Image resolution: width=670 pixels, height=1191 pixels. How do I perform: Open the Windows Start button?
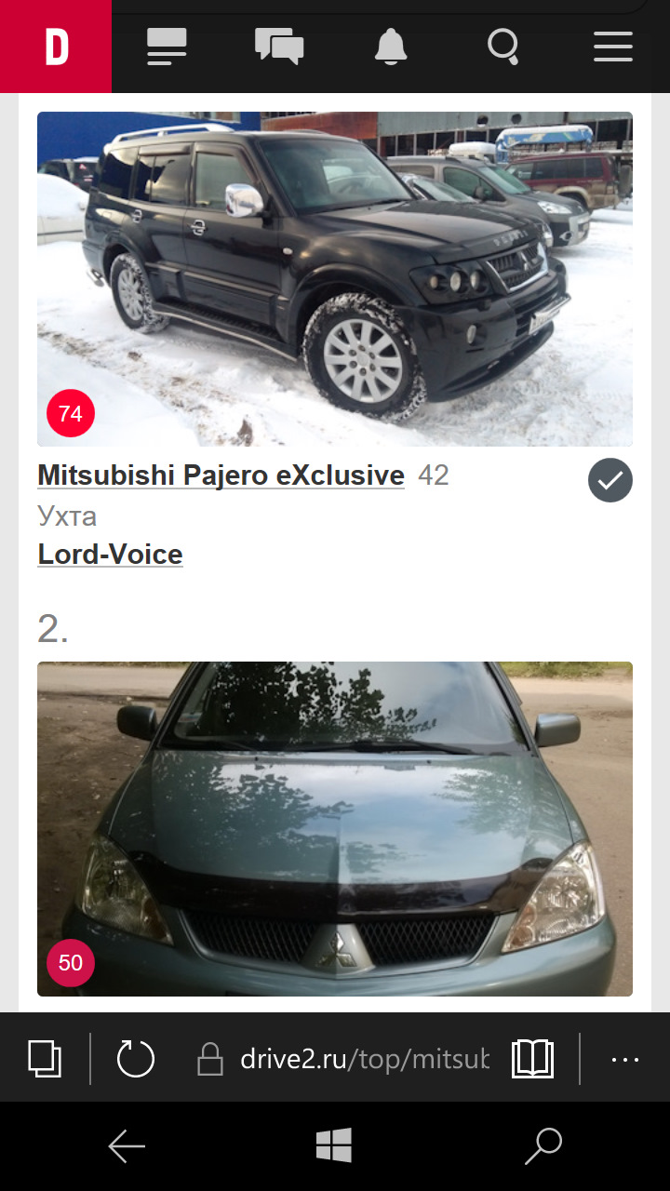[x=334, y=1146]
